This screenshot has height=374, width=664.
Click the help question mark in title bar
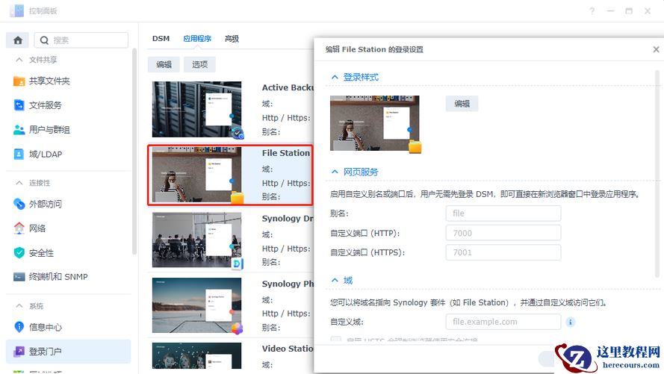592,11
